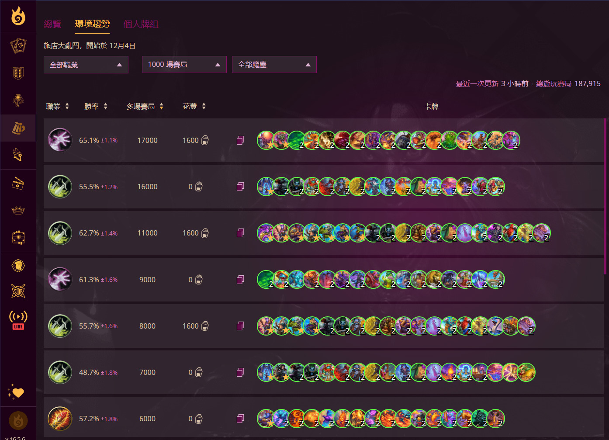Switch to the 總覽 tab
609x440 pixels.
(52, 24)
